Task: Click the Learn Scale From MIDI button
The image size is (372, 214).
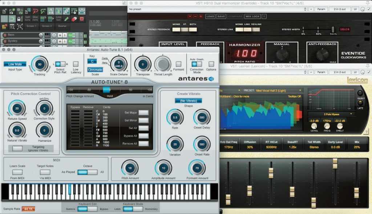Action: (17, 172)
